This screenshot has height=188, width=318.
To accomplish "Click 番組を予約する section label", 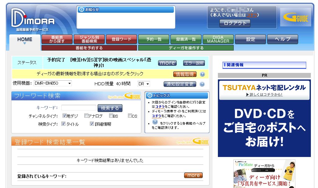I will click(89, 48).
